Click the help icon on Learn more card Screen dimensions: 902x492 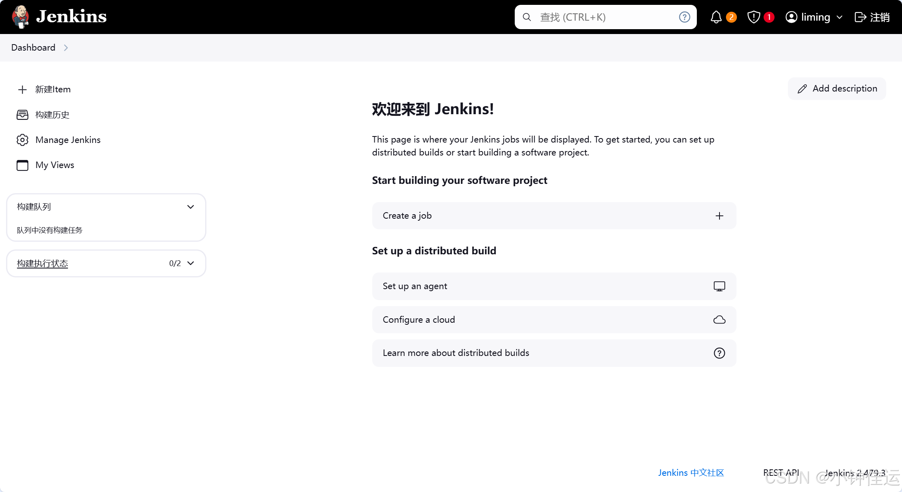(719, 353)
